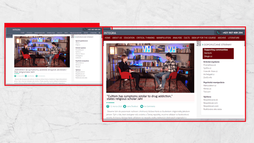Viewport: 254px width, 143px height.
Task: Click the No Comments link in English page
Action: (149, 106)
